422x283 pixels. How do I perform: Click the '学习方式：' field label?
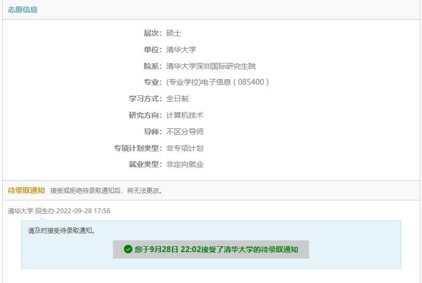[145, 99]
